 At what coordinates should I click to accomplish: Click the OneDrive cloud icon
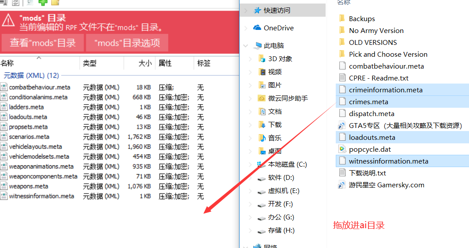tap(257, 28)
